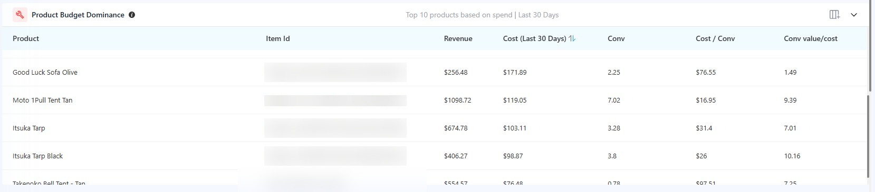Select the Moto 1Pull Tent Tan product
This screenshot has height=192, width=875.
(x=43, y=100)
